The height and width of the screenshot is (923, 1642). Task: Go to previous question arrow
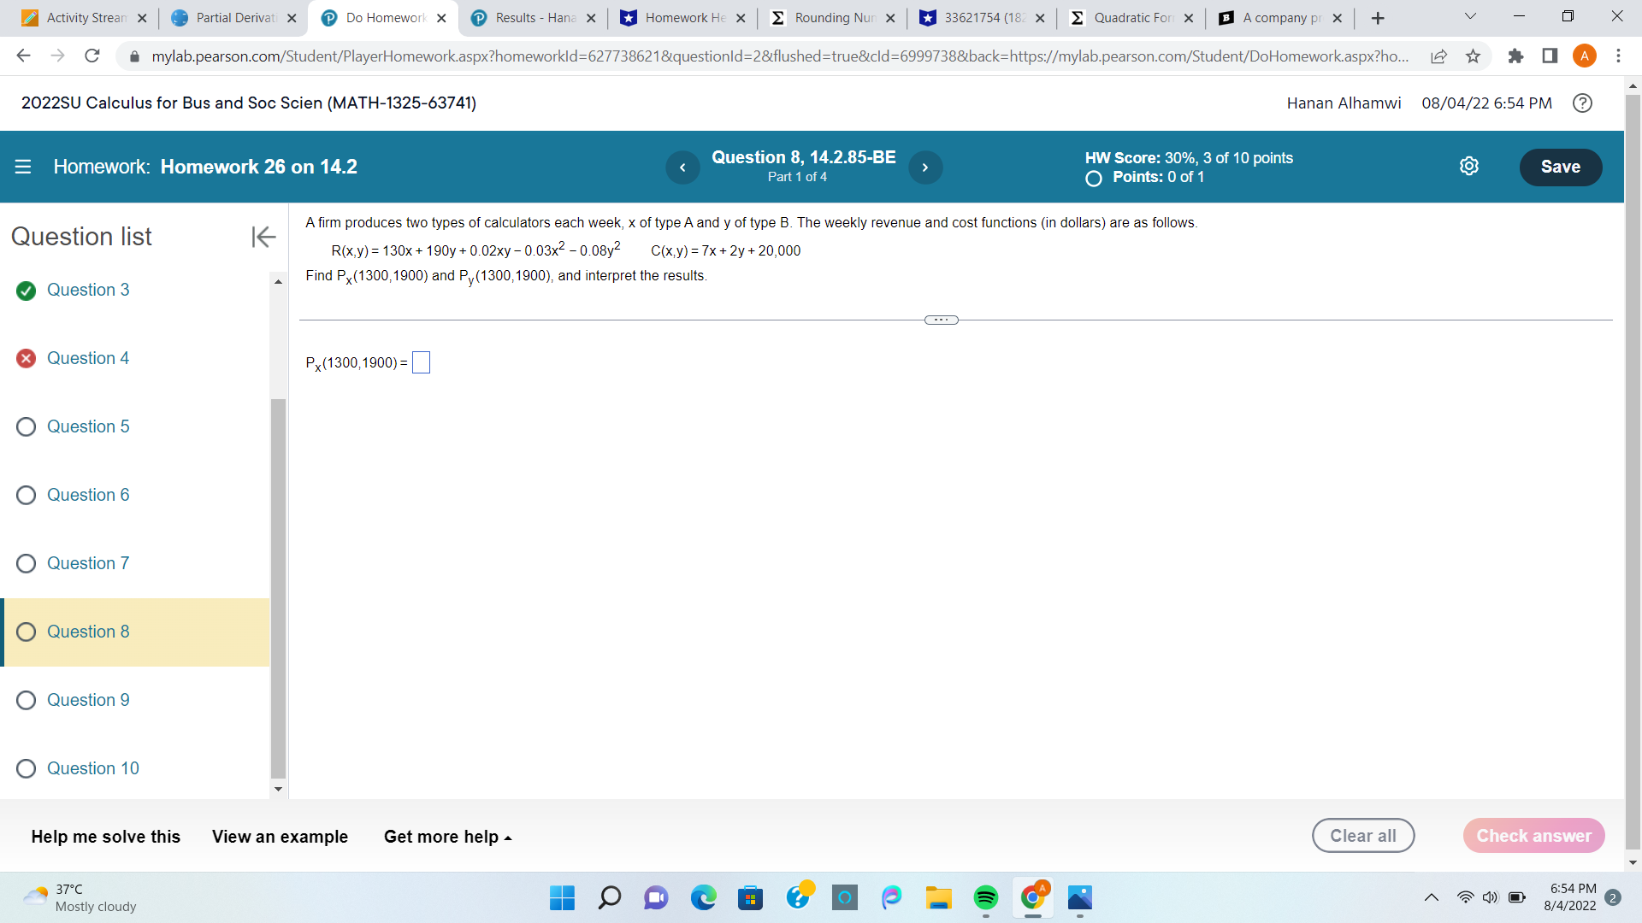[682, 168]
